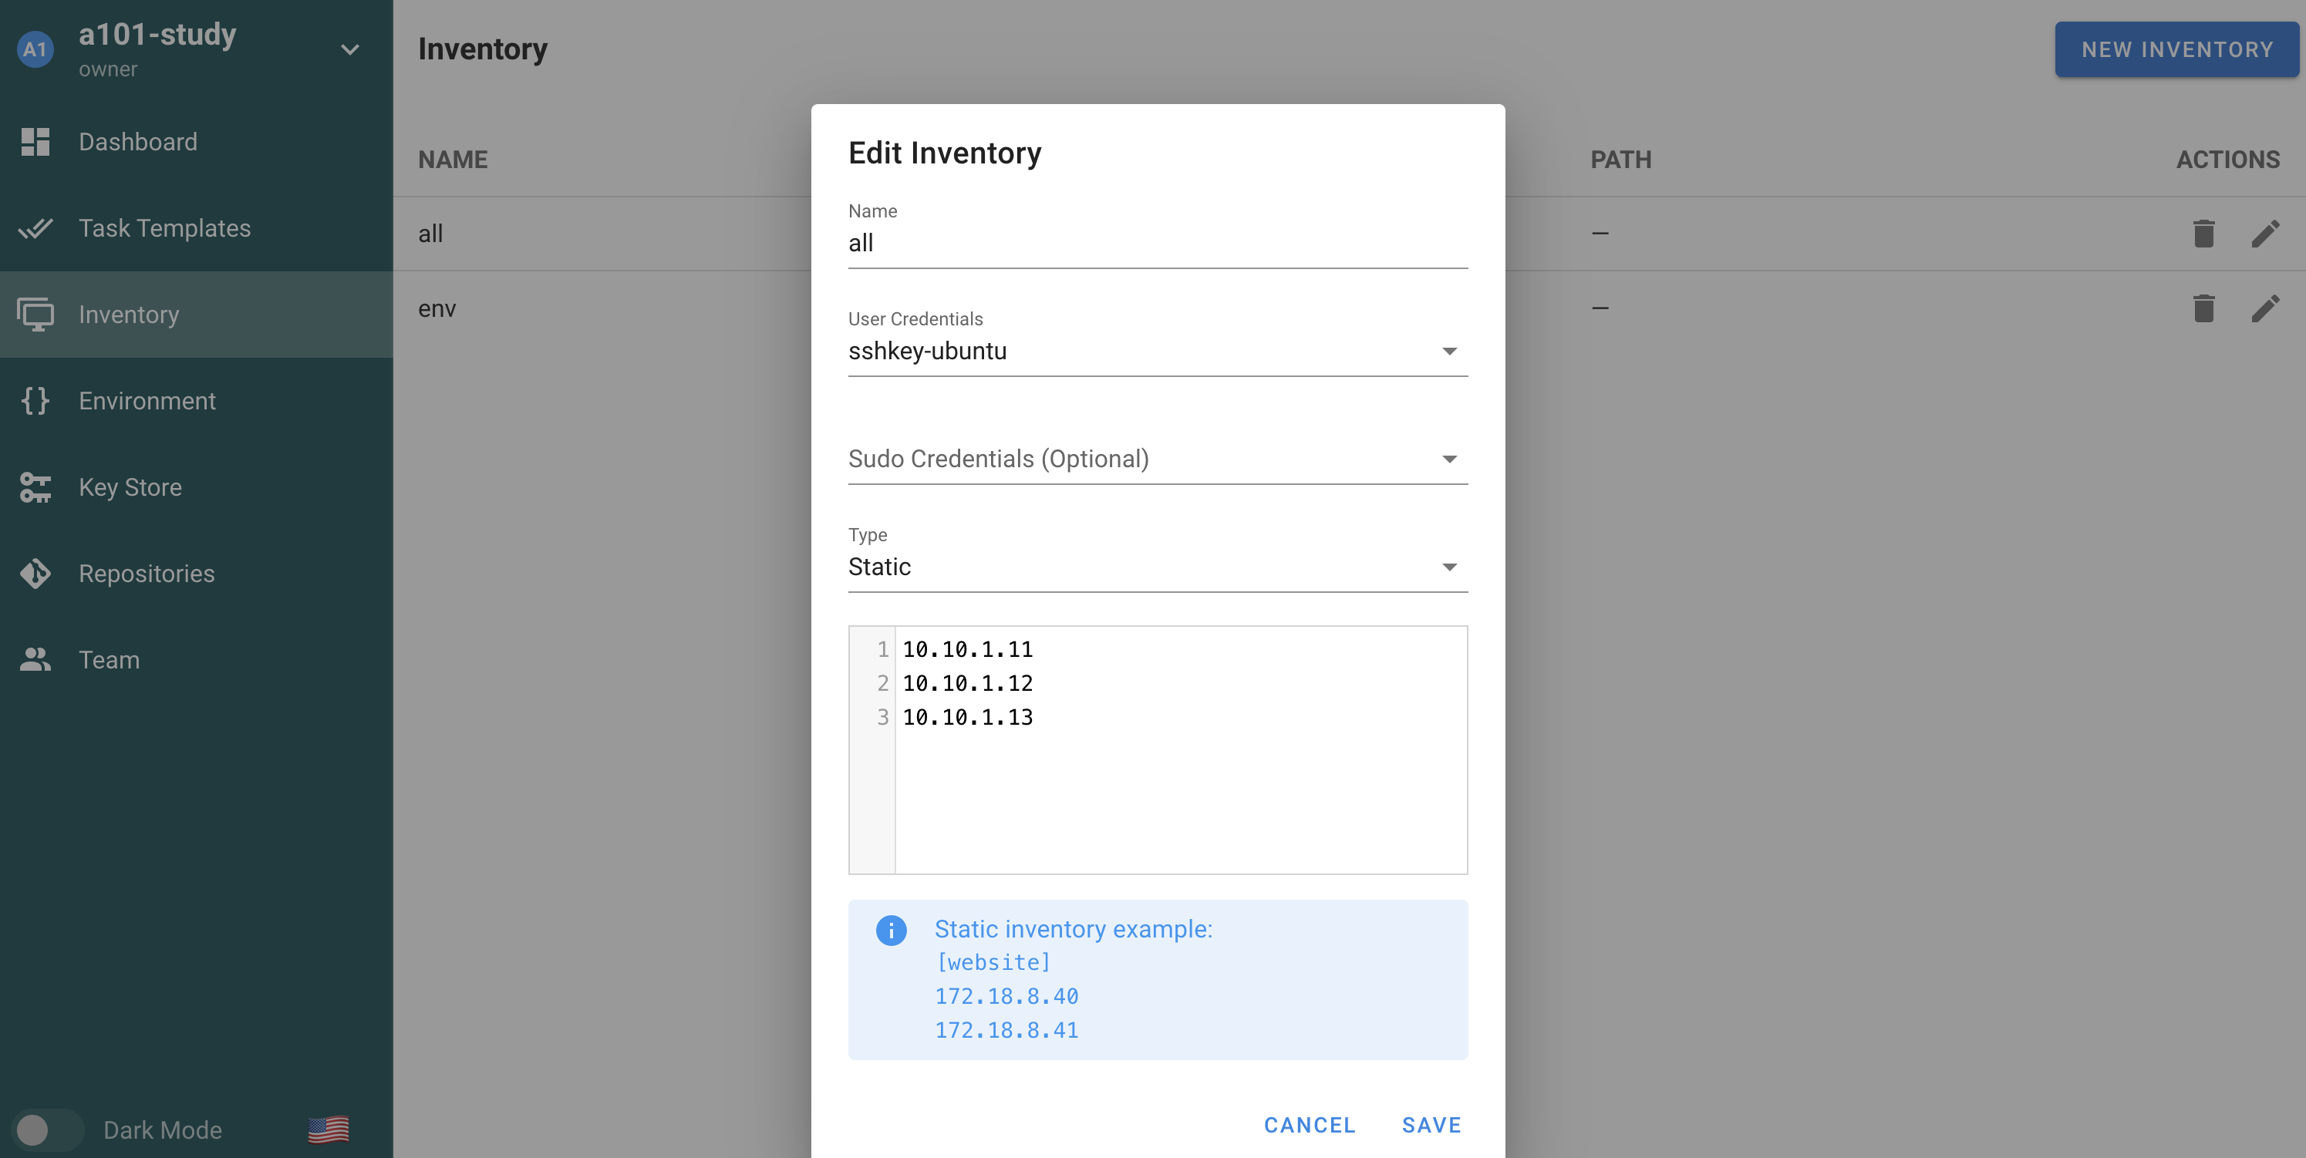Viewport: 2306px width, 1158px height.
Task: Click the pencil edit icon for 'all' row
Action: click(x=2265, y=234)
